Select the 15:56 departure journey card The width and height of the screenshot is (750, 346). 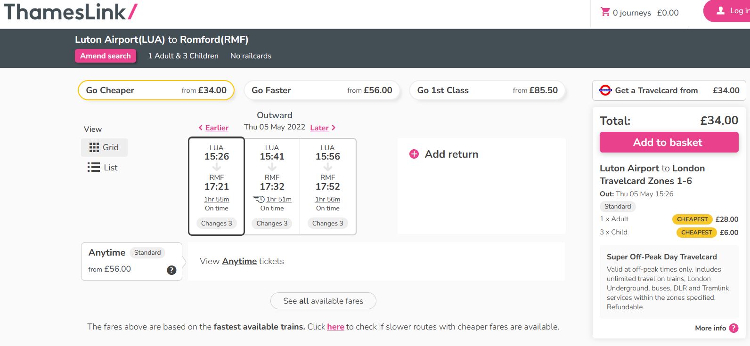[328, 186]
